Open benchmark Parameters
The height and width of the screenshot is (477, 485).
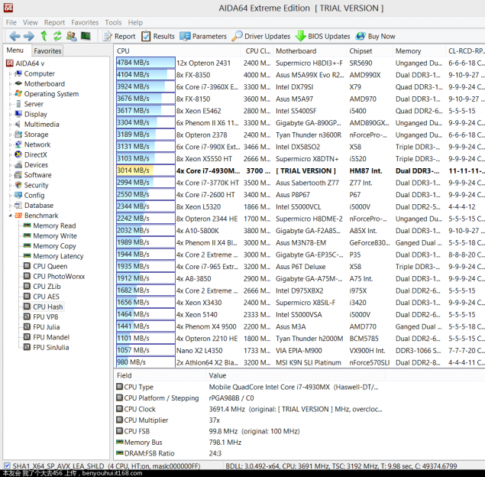tap(203, 36)
